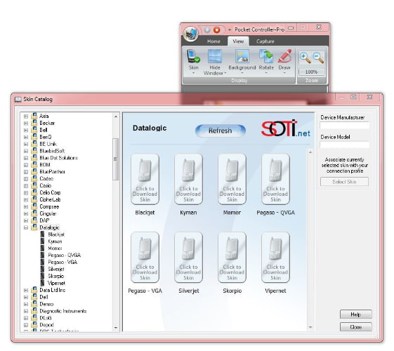Screen dimensions: 394x351
Task: Download the Silverjet skin thumbnail
Action: 188,258
